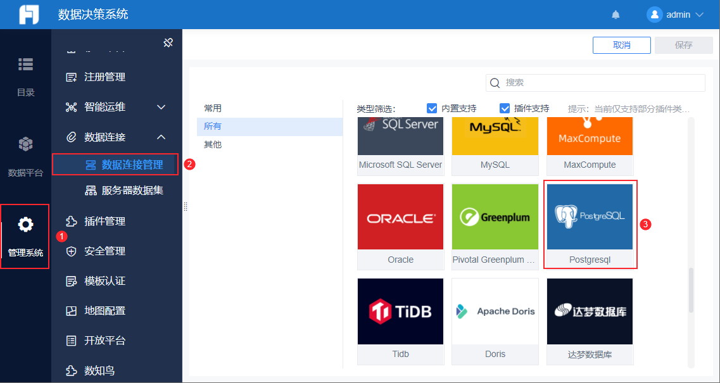This screenshot has height=383, width=720.
Task: Select the MaxCompute database tile
Action: [x=590, y=146]
